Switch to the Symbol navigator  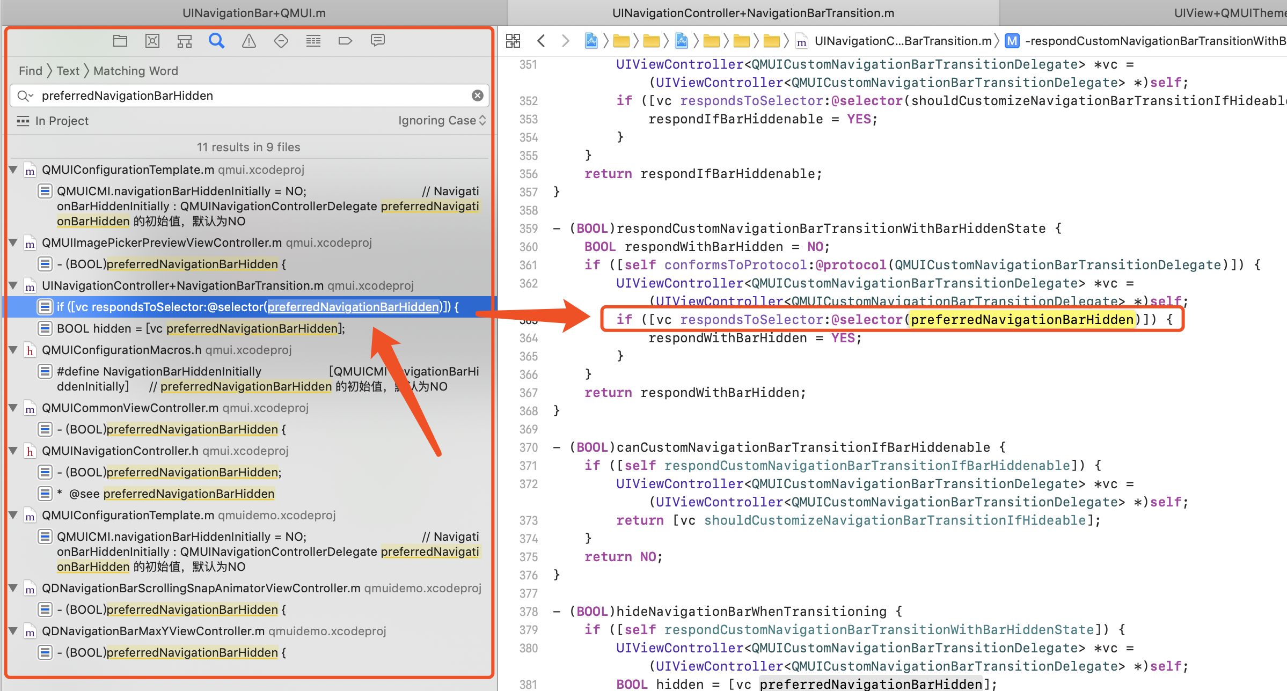click(185, 40)
